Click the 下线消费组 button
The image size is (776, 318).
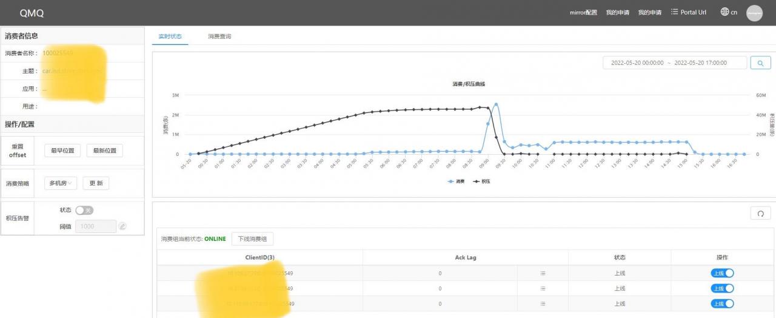tap(253, 239)
